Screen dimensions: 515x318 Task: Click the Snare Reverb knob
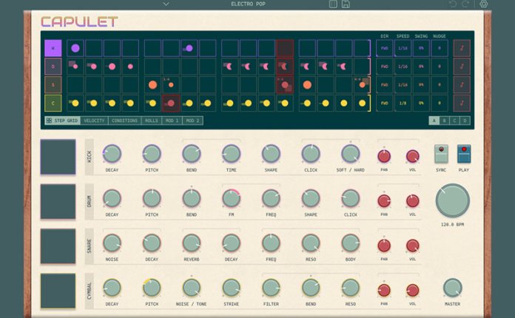(192, 243)
